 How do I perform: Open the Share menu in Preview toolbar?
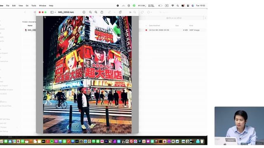click(102, 12)
